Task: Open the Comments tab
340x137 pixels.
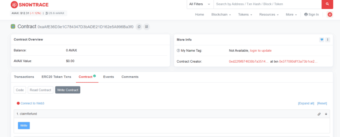Action: (x=130, y=77)
